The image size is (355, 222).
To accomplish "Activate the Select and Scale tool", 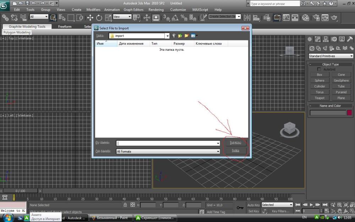I will pos(108,17).
